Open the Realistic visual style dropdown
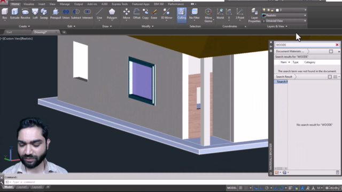Viewport: 342px width, 192px height. (x=305, y=15)
